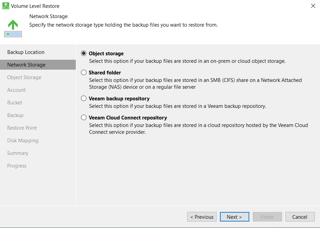Select the Object storage radio button

click(84, 54)
